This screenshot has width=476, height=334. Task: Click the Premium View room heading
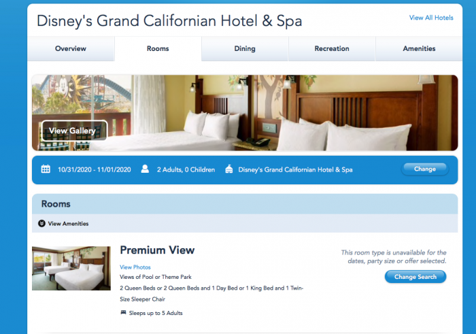(157, 250)
